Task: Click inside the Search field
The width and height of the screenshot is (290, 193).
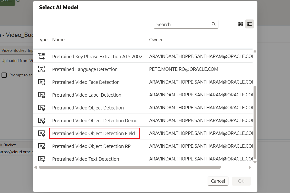Action: (182, 24)
